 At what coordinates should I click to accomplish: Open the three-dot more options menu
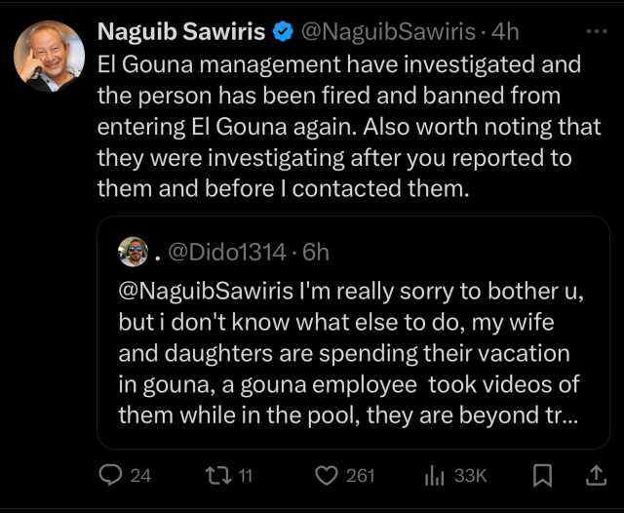[595, 31]
